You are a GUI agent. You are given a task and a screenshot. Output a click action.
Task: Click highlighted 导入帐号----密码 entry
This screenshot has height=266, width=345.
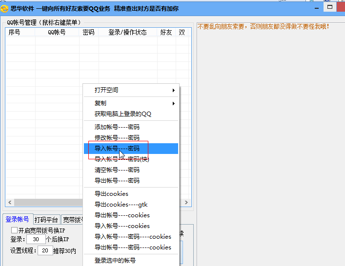tap(131, 149)
